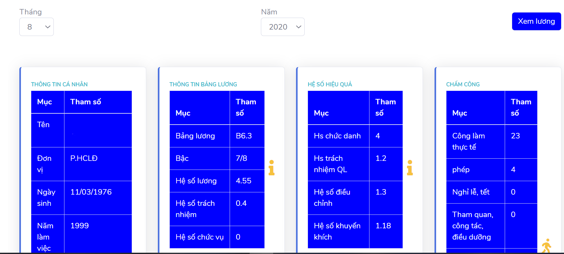Click the orange running person icon
The width and height of the screenshot is (564, 254).
547,246
